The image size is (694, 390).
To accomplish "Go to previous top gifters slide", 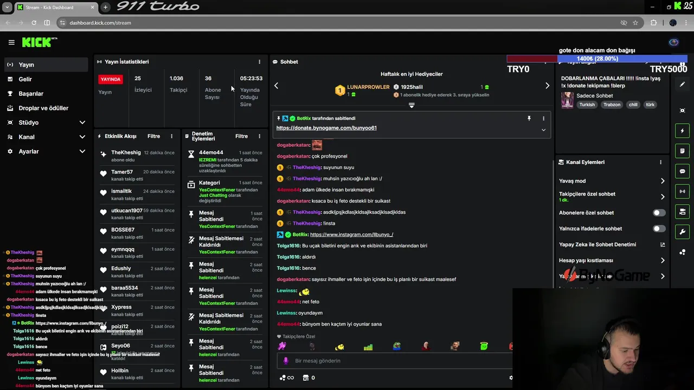I will (276, 86).
